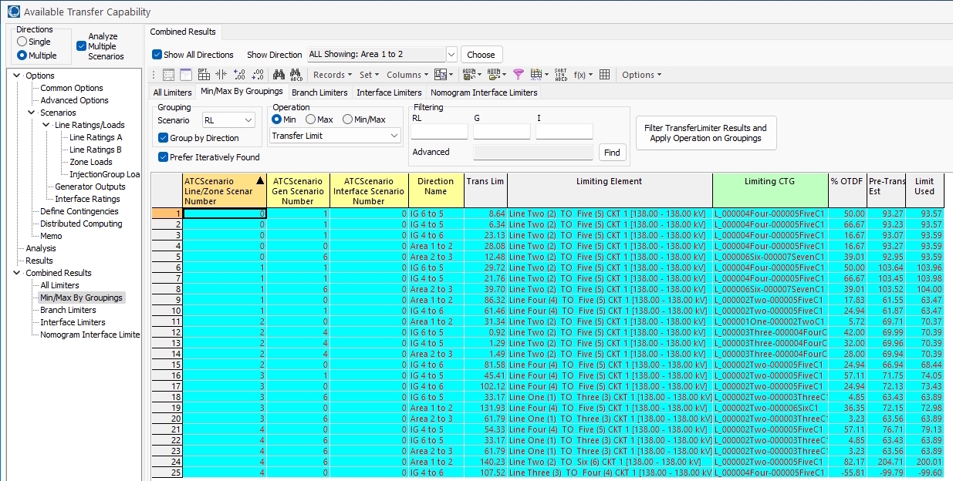Select the Max operation radio button

310,119
